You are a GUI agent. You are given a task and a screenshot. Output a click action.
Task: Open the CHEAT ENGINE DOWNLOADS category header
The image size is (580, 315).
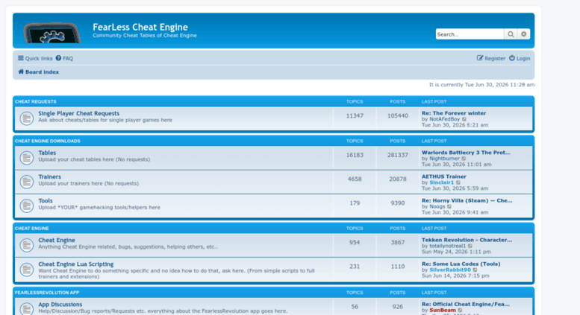47,141
